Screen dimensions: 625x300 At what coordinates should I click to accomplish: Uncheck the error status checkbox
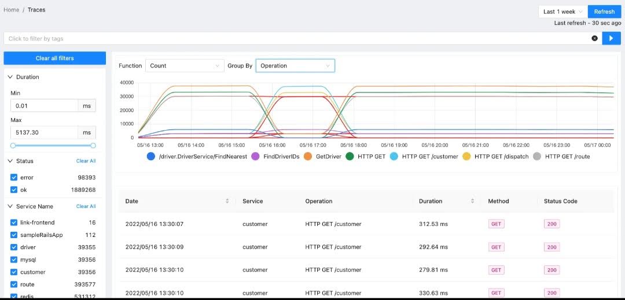[14, 177]
